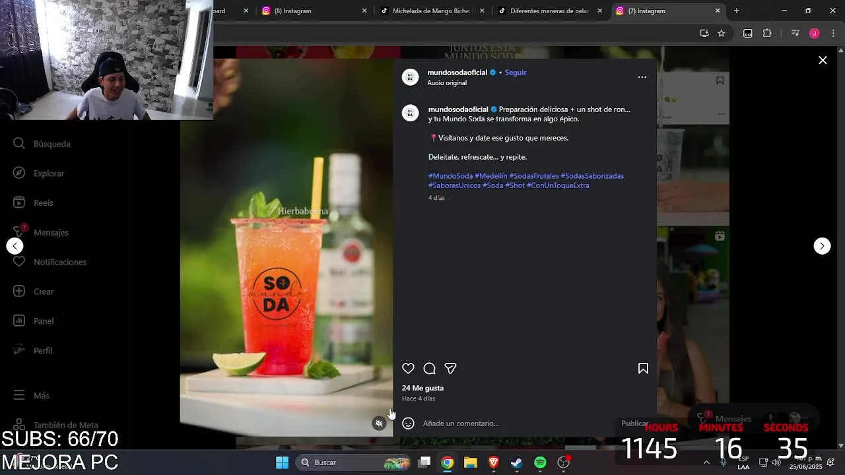The image size is (845, 475).
Task: Open Chrome profile avatar
Action: tap(814, 33)
